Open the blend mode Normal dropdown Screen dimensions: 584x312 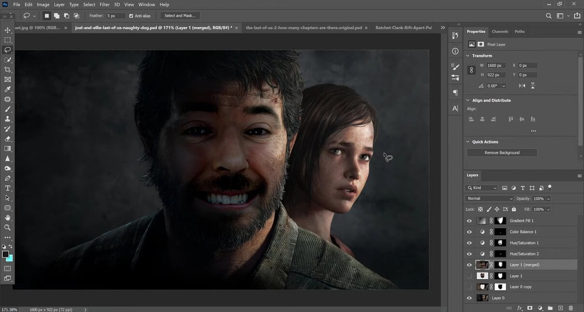pyautogui.click(x=489, y=199)
